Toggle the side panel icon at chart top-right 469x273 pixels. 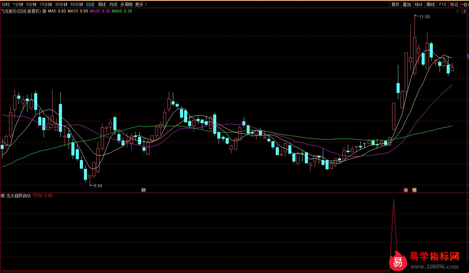click(464, 11)
